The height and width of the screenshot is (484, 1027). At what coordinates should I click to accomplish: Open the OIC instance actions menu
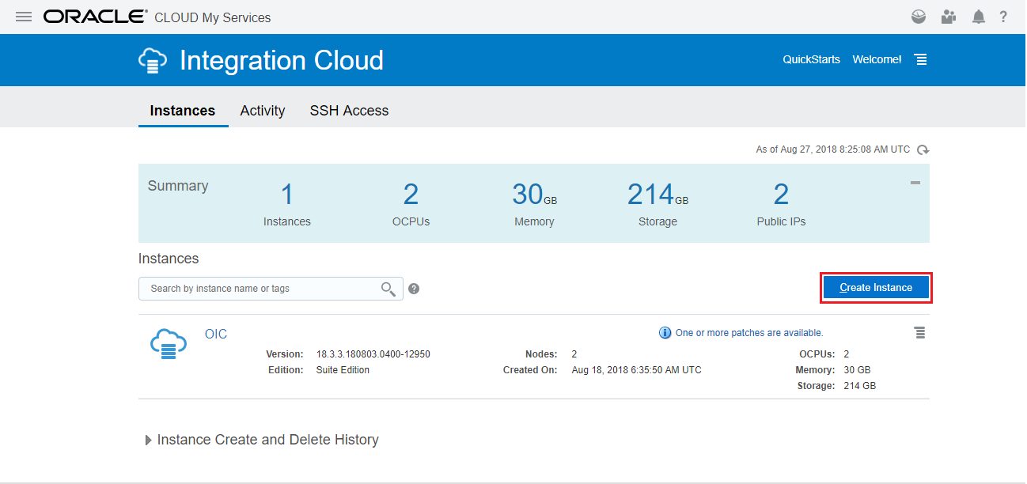[x=920, y=333]
